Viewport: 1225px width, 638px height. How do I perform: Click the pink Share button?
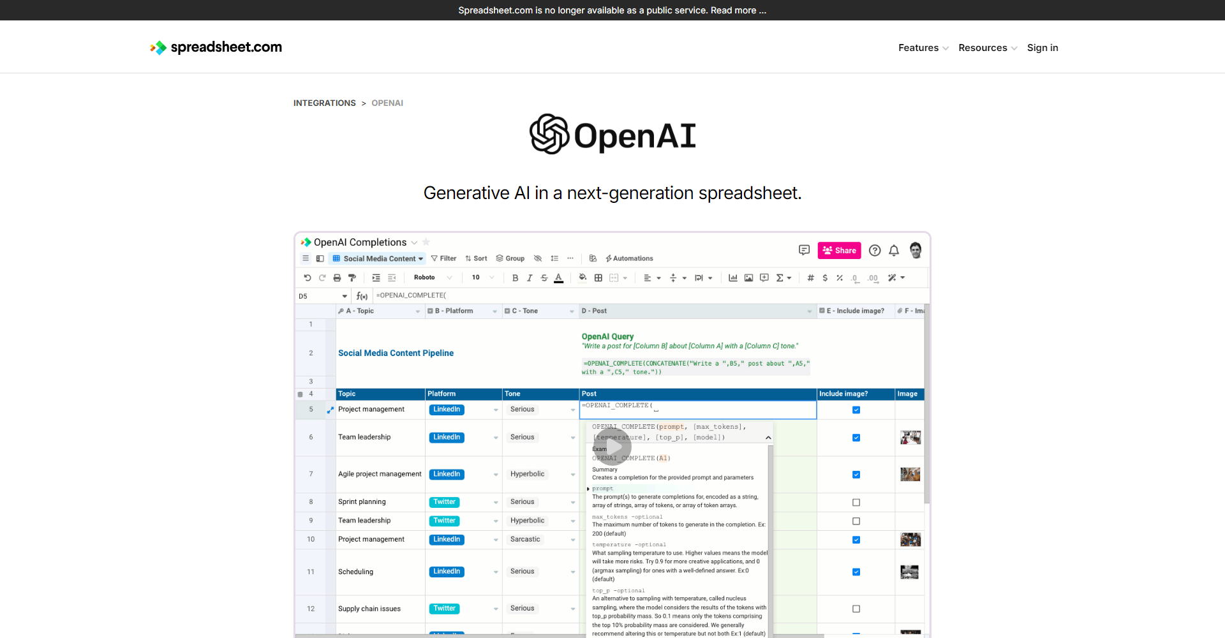839,250
